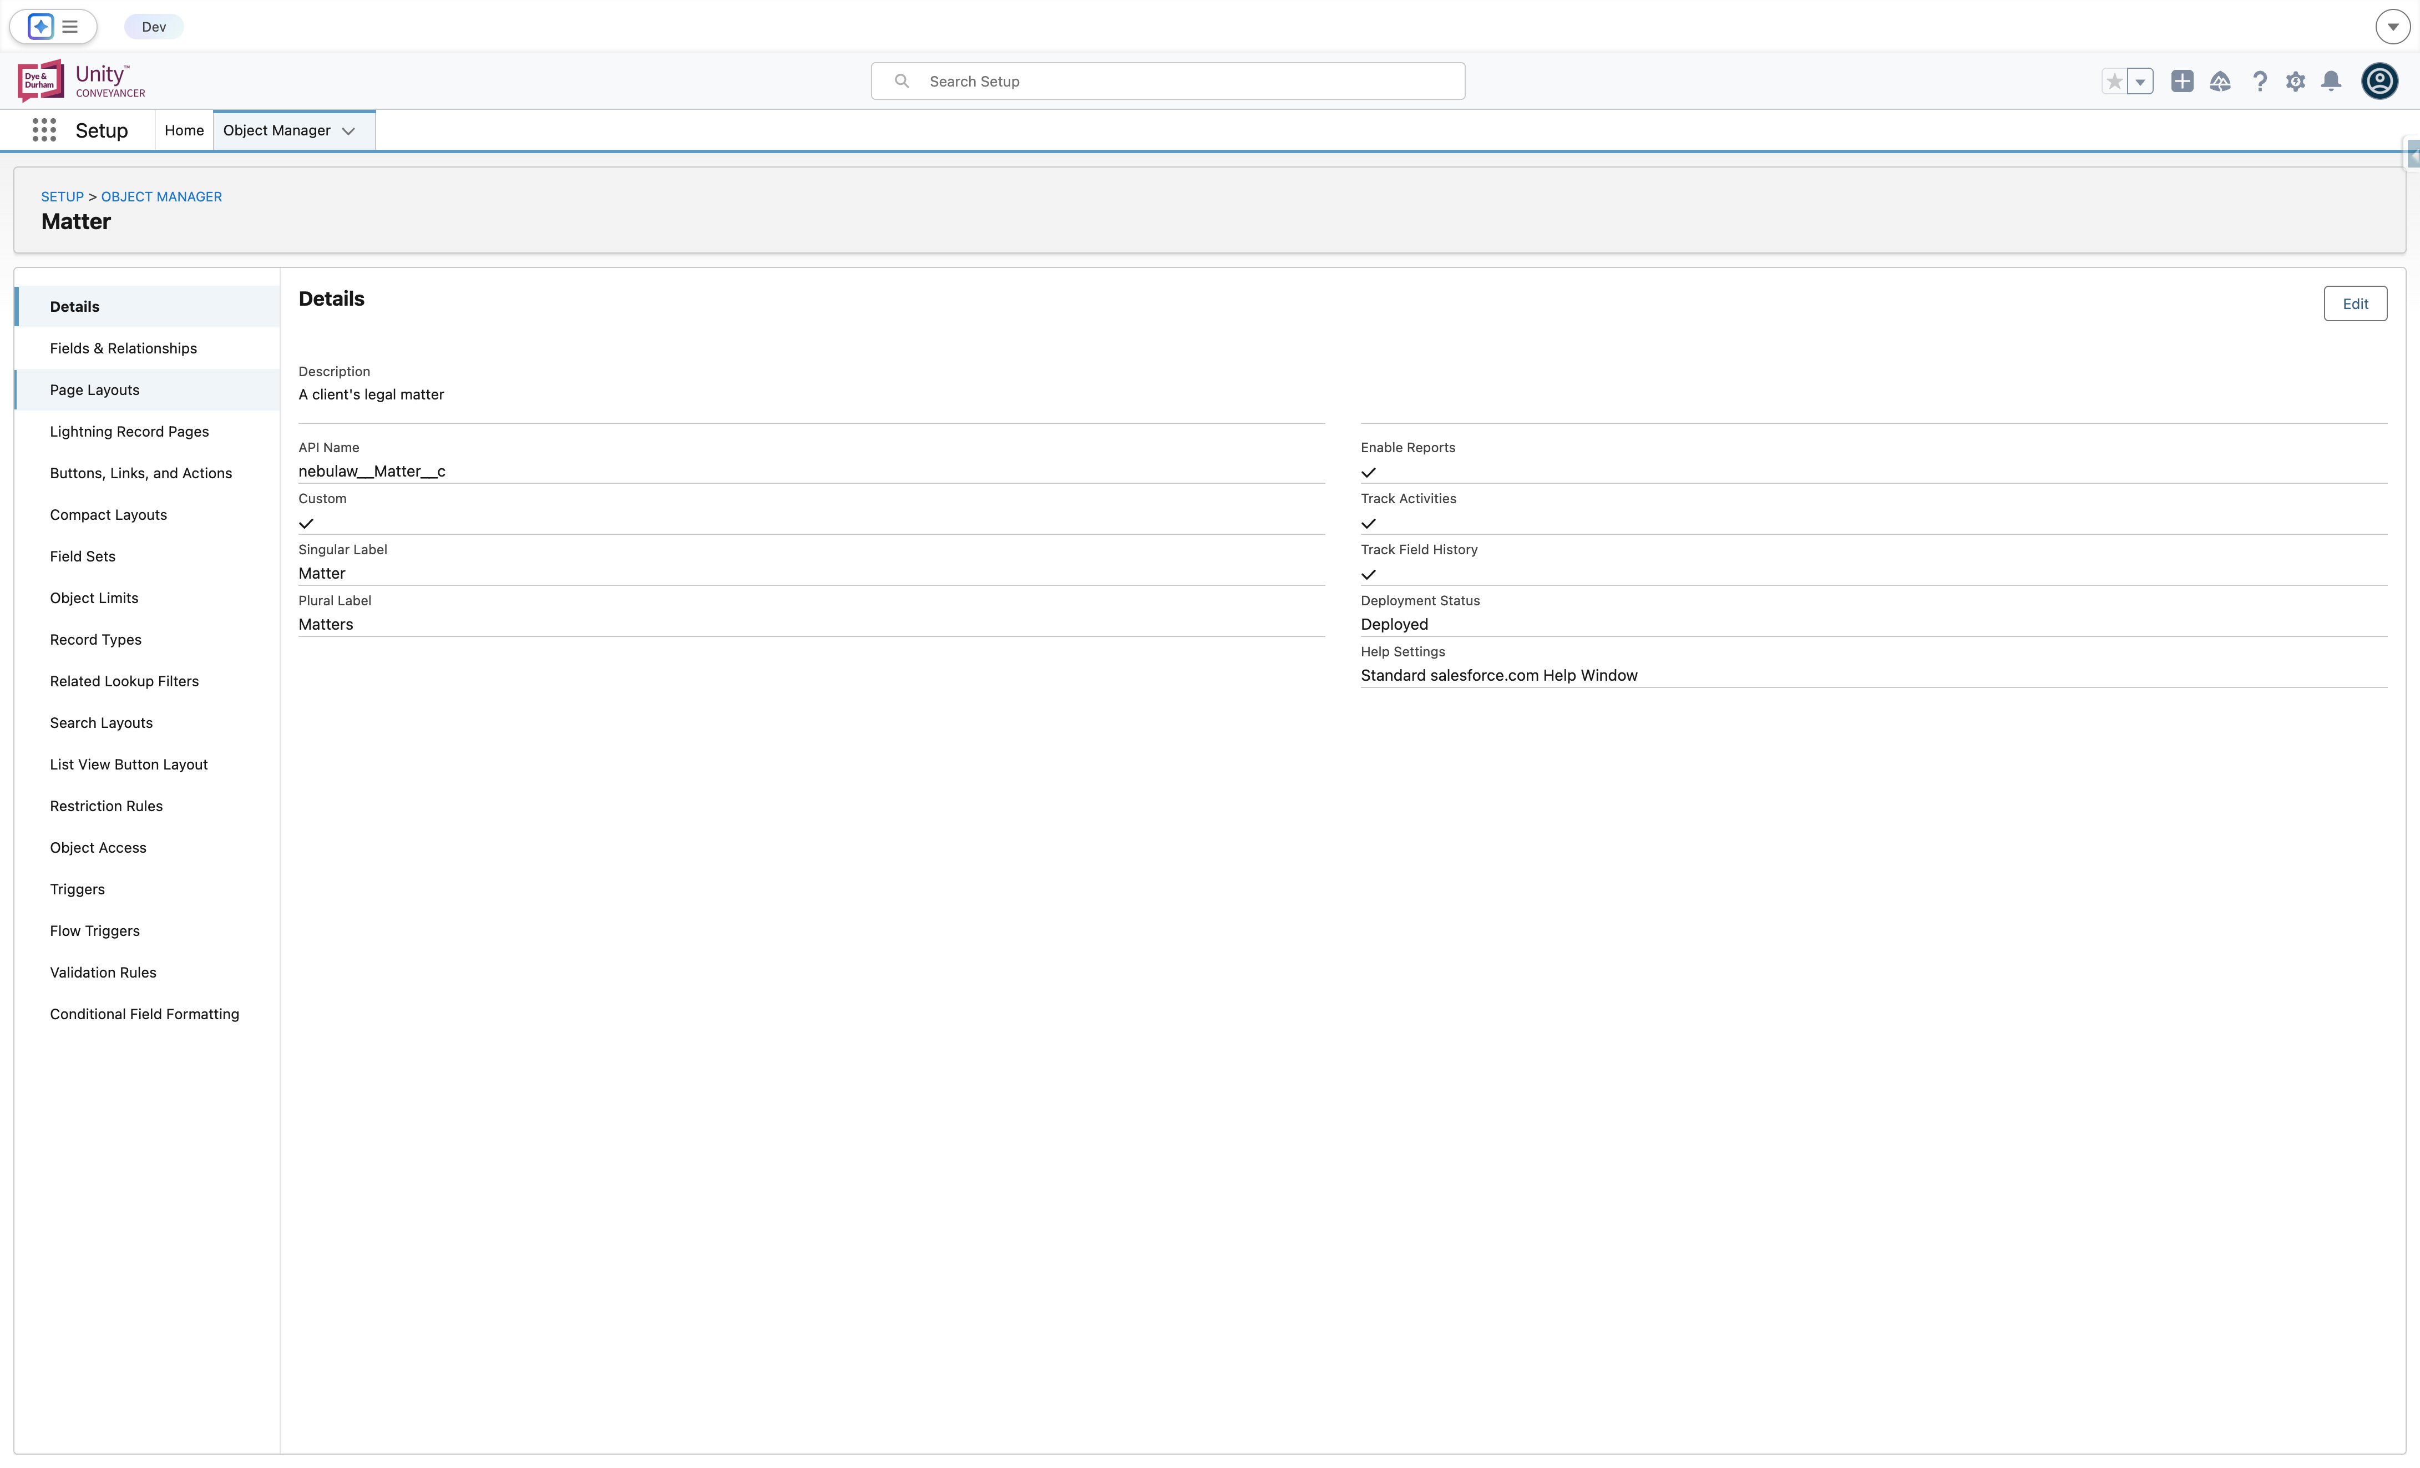Expand the top-right circular dropdown arrow
This screenshot has width=2420, height=1468.
point(2392,27)
